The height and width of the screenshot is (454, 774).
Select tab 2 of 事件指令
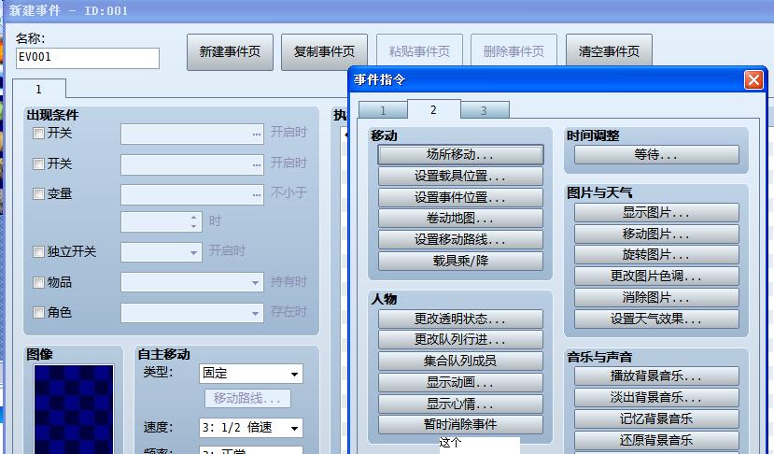click(x=433, y=109)
